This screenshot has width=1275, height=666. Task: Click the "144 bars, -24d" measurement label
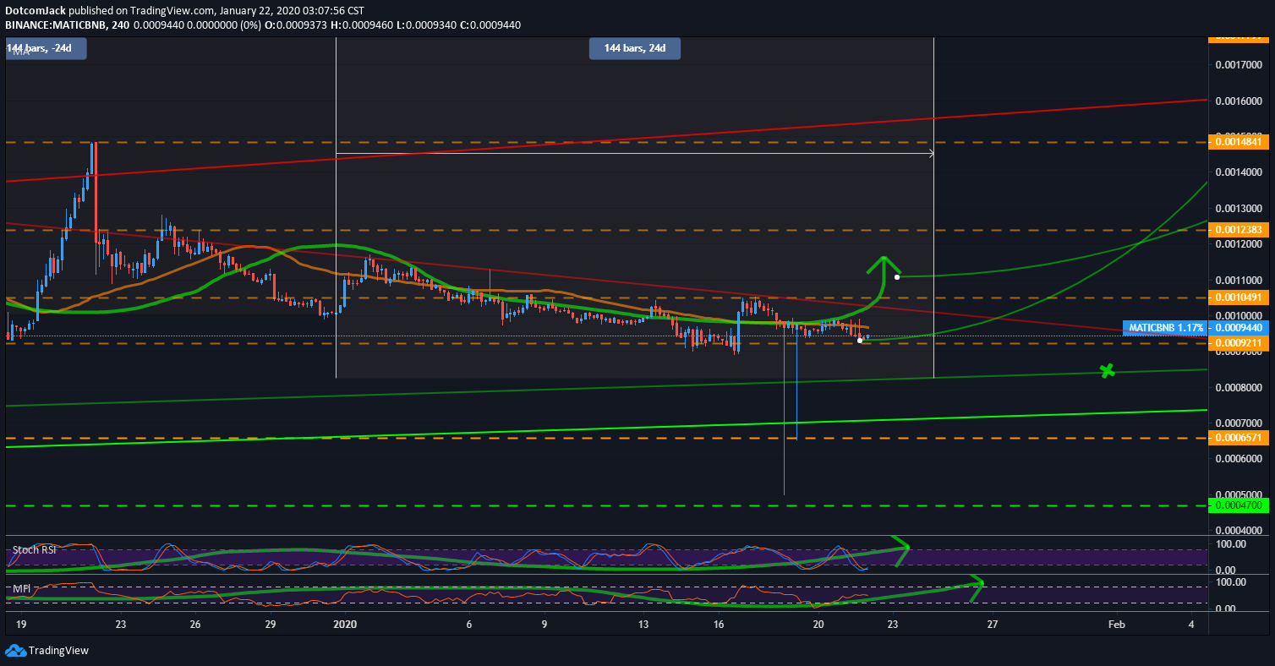point(47,49)
